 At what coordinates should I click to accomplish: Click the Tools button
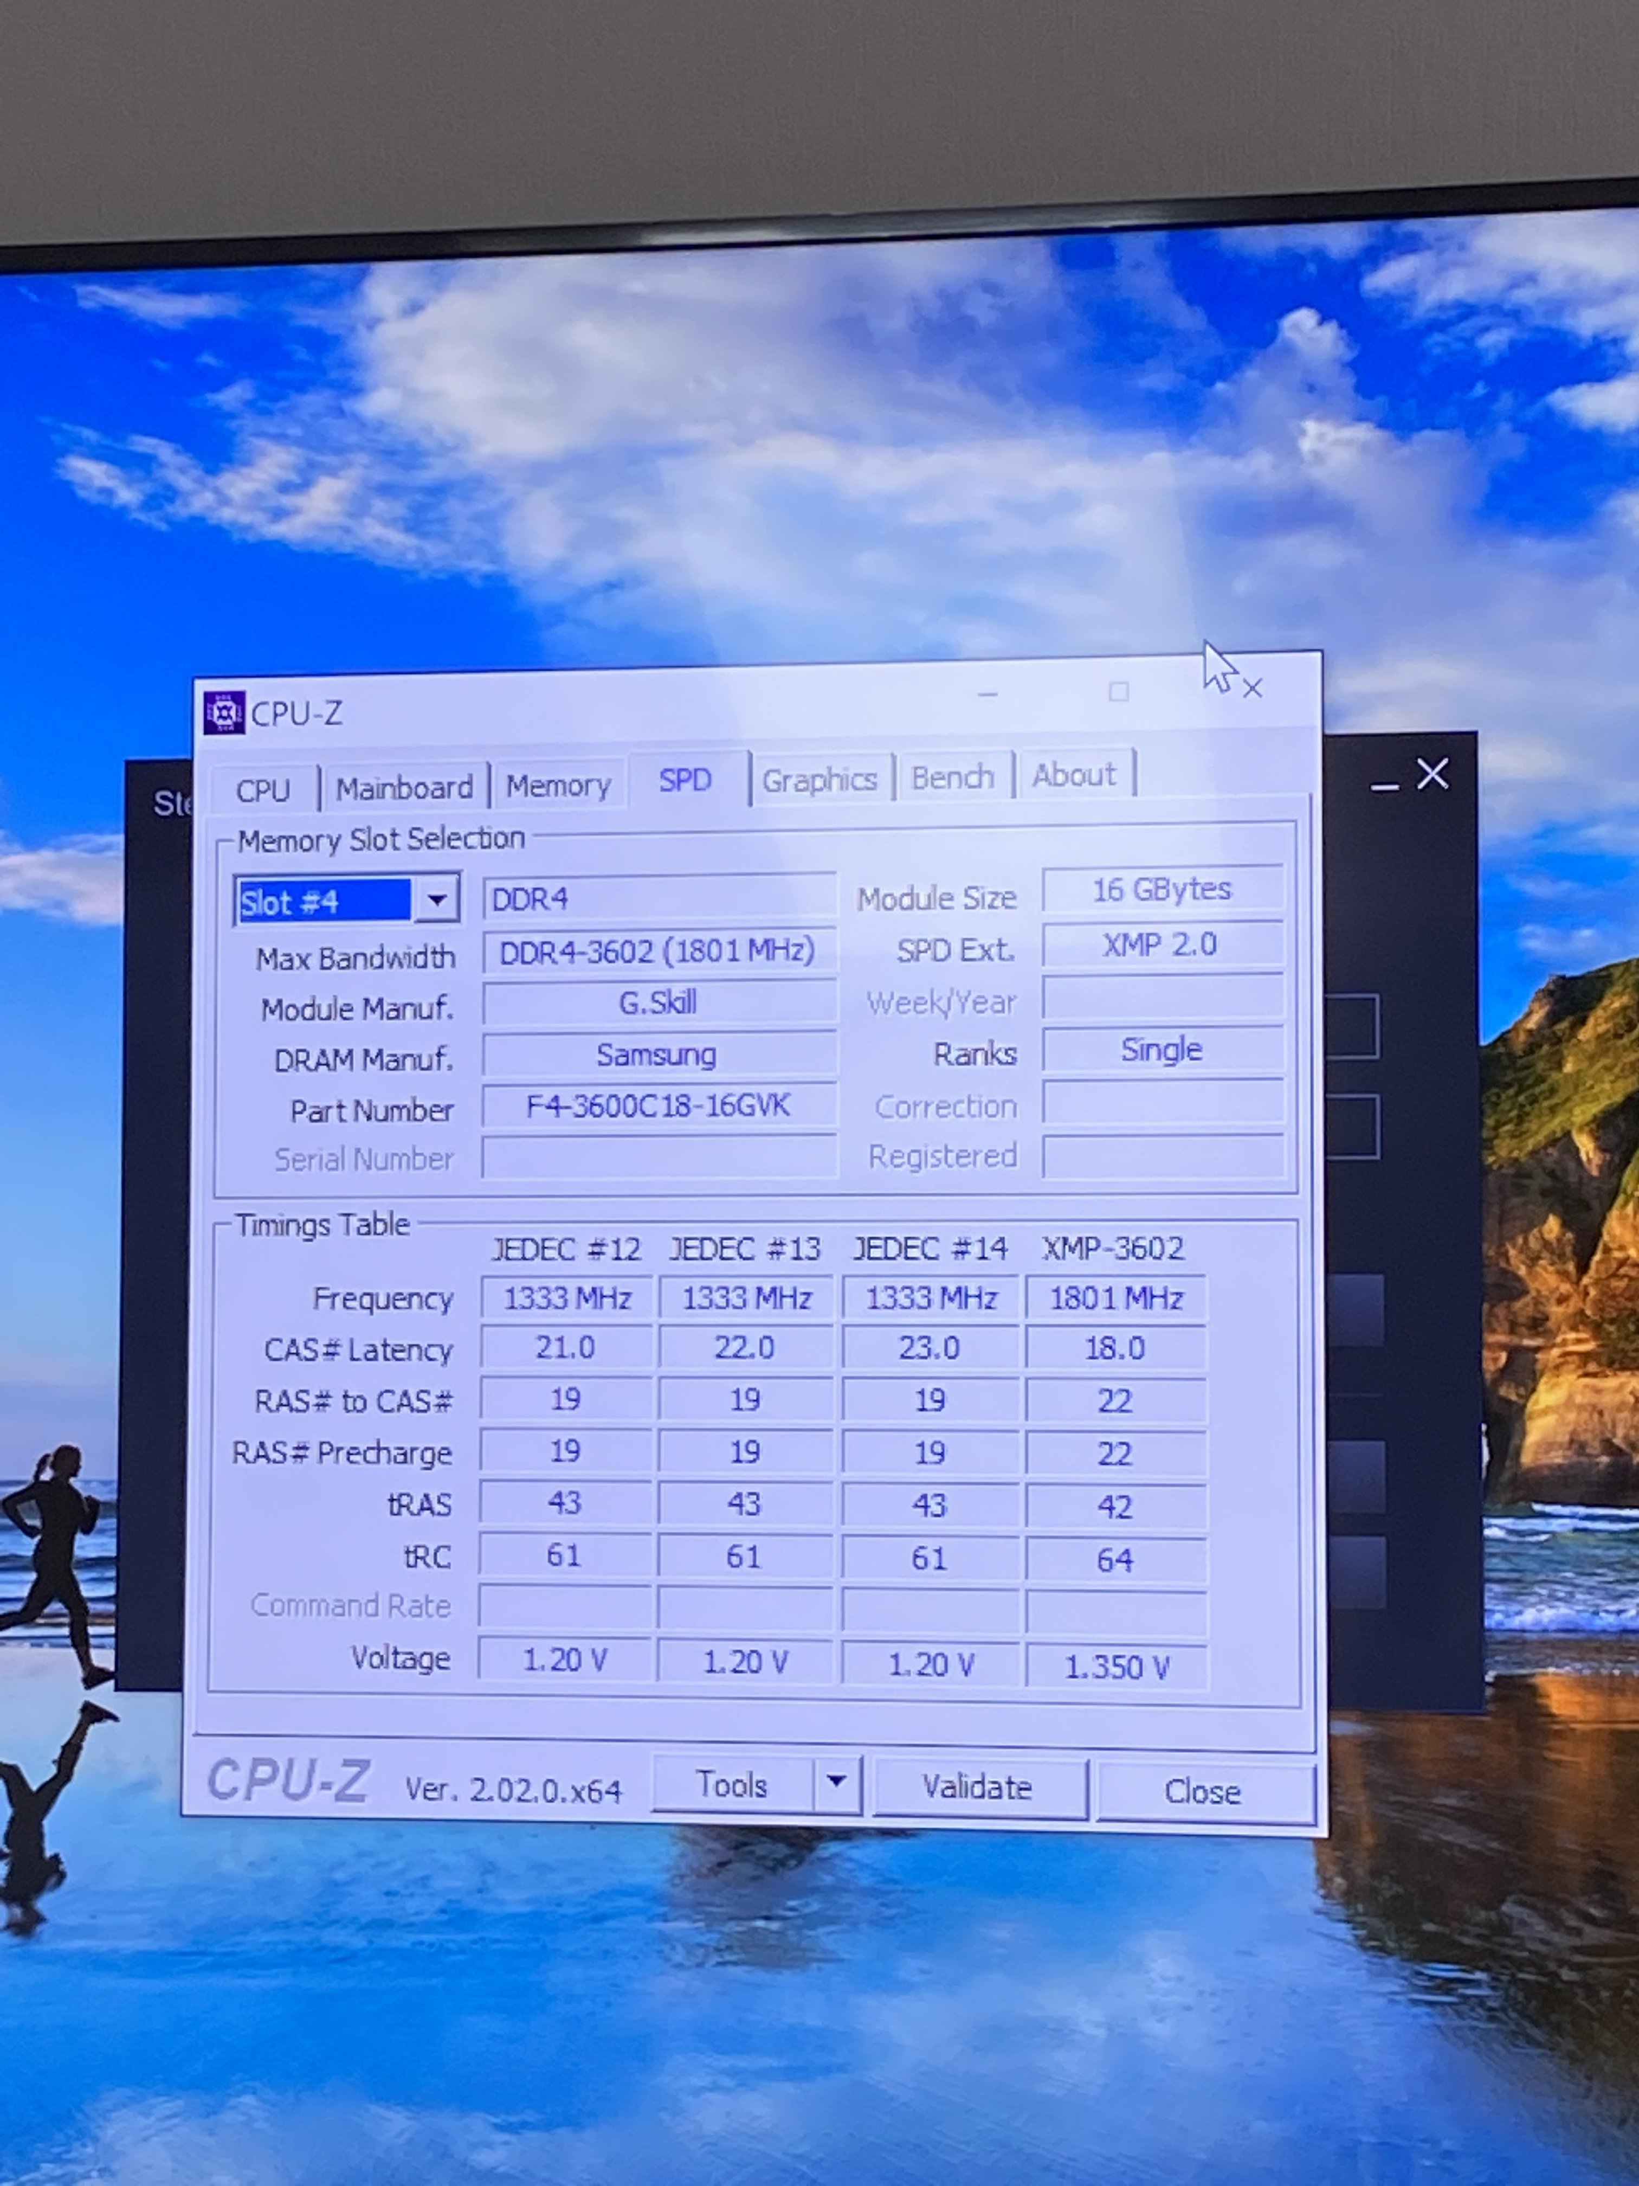732,1785
